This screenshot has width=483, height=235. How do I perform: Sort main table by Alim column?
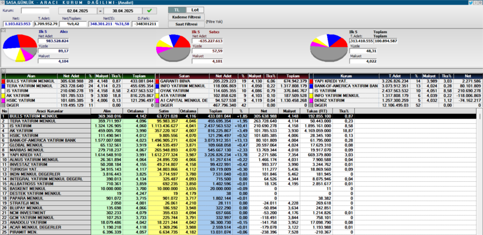pyautogui.click(x=107, y=111)
